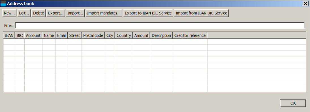Screen dimensions: 310x112
Task: Click the Import... button
Action: (x=75, y=13)
